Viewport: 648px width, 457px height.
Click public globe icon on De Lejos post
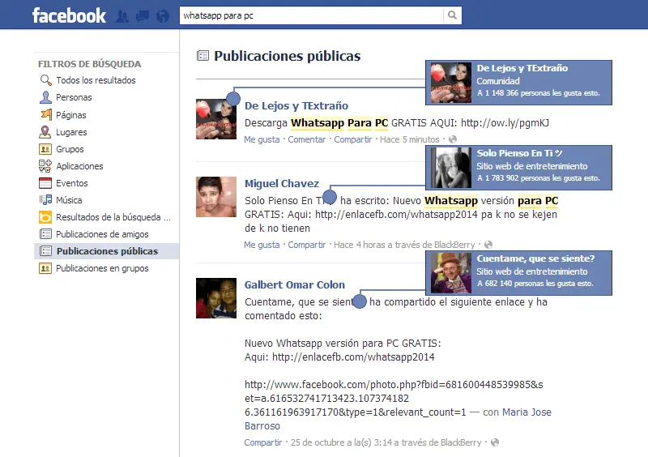pyautogui.click(x=453, y=140)
